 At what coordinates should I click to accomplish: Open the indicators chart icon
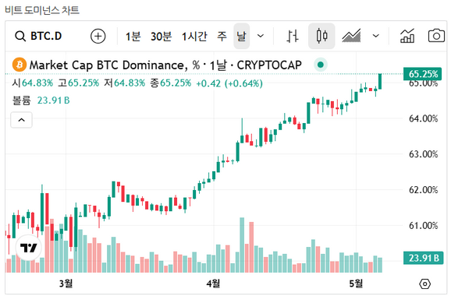pos(407,36)
